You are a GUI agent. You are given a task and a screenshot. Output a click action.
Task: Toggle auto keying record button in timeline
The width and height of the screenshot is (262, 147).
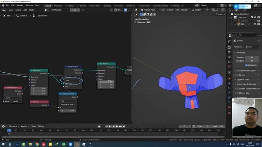click(x=99, y=127)
